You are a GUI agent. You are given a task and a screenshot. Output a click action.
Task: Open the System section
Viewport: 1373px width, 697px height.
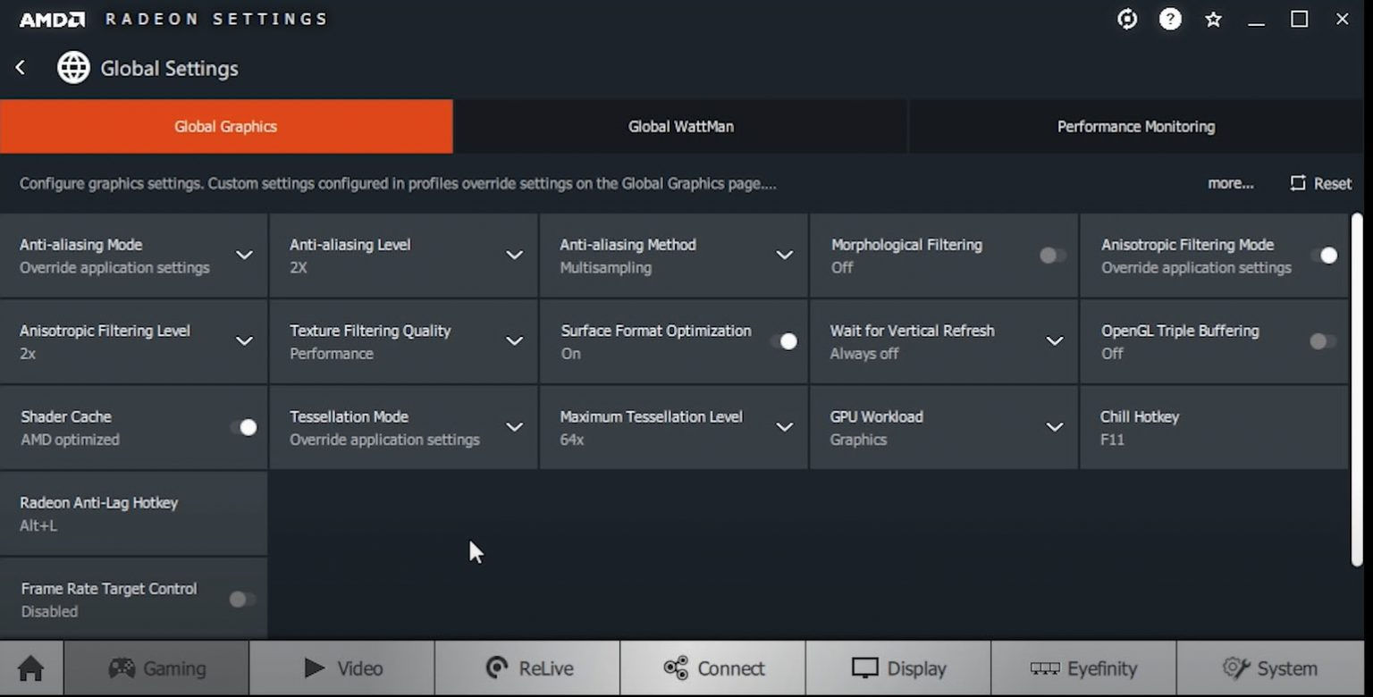pos(1269,668)
